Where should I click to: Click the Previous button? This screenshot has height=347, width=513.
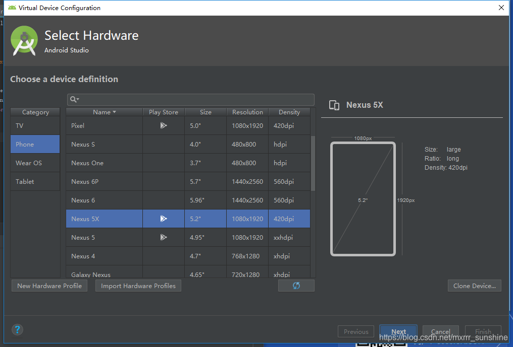[x=356, y=331]
